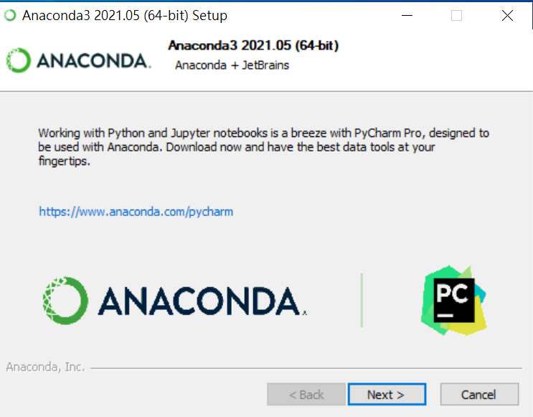The image size is (533, 417).
Task: Minimize the Anaconda3 Setup window
Action: pos(407,15)
